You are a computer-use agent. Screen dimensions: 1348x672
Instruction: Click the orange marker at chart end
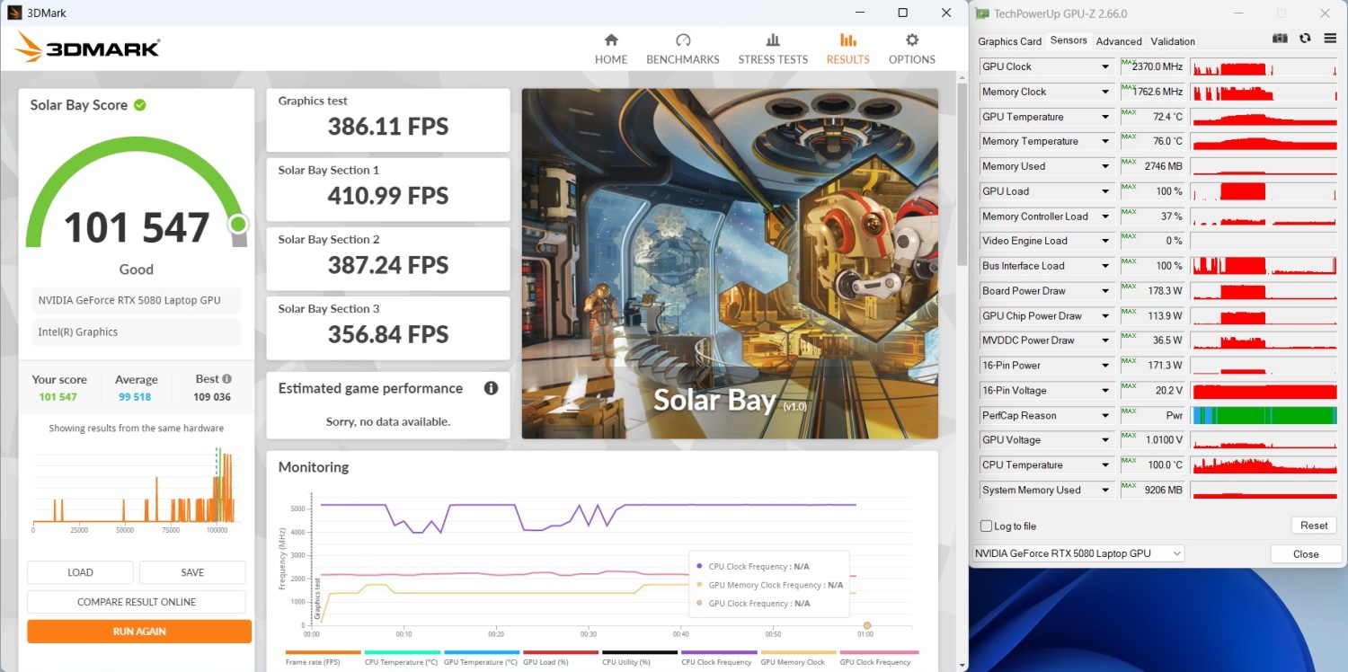[x=867, y=625]
